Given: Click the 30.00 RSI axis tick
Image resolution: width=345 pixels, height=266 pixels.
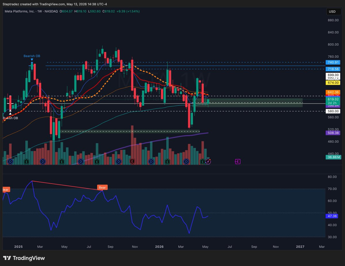Looking at the screenshot, I should (333, 237).
